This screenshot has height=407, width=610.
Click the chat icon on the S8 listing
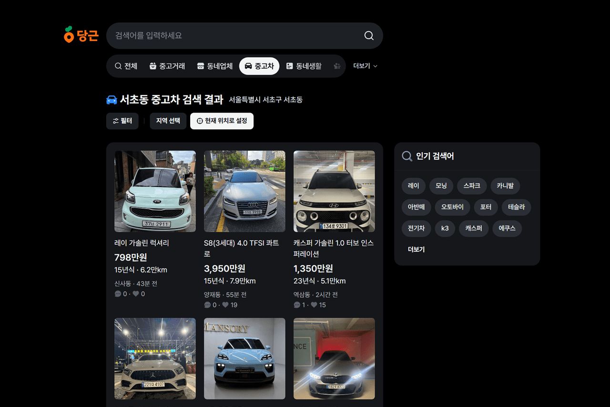click(x=207, y=305)
